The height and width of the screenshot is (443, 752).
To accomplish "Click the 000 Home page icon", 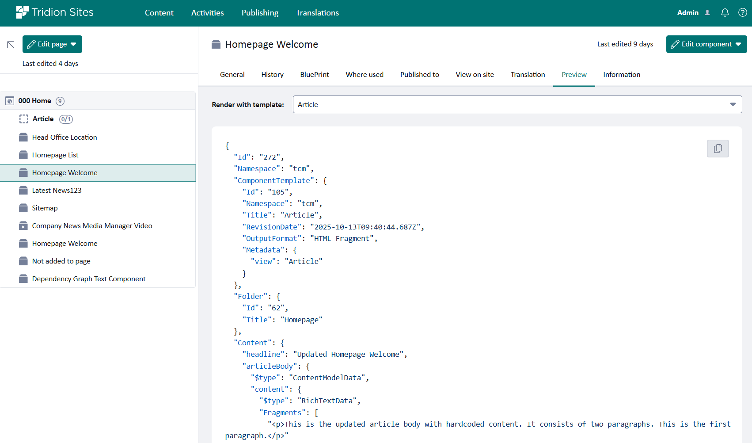I will pyautogui.click(x=10, y=101).
